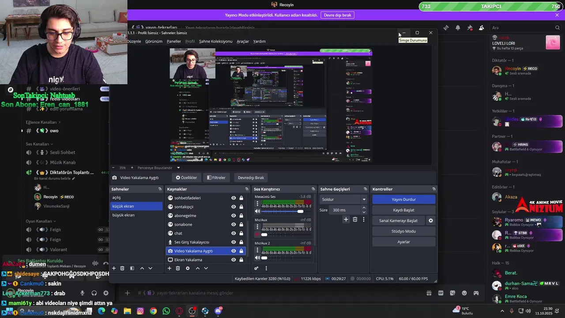This screenshot has height=318, width=565.
Task: Start virtual camera with Sanal Kamerayı Başlat
Action: click(398, 221)
